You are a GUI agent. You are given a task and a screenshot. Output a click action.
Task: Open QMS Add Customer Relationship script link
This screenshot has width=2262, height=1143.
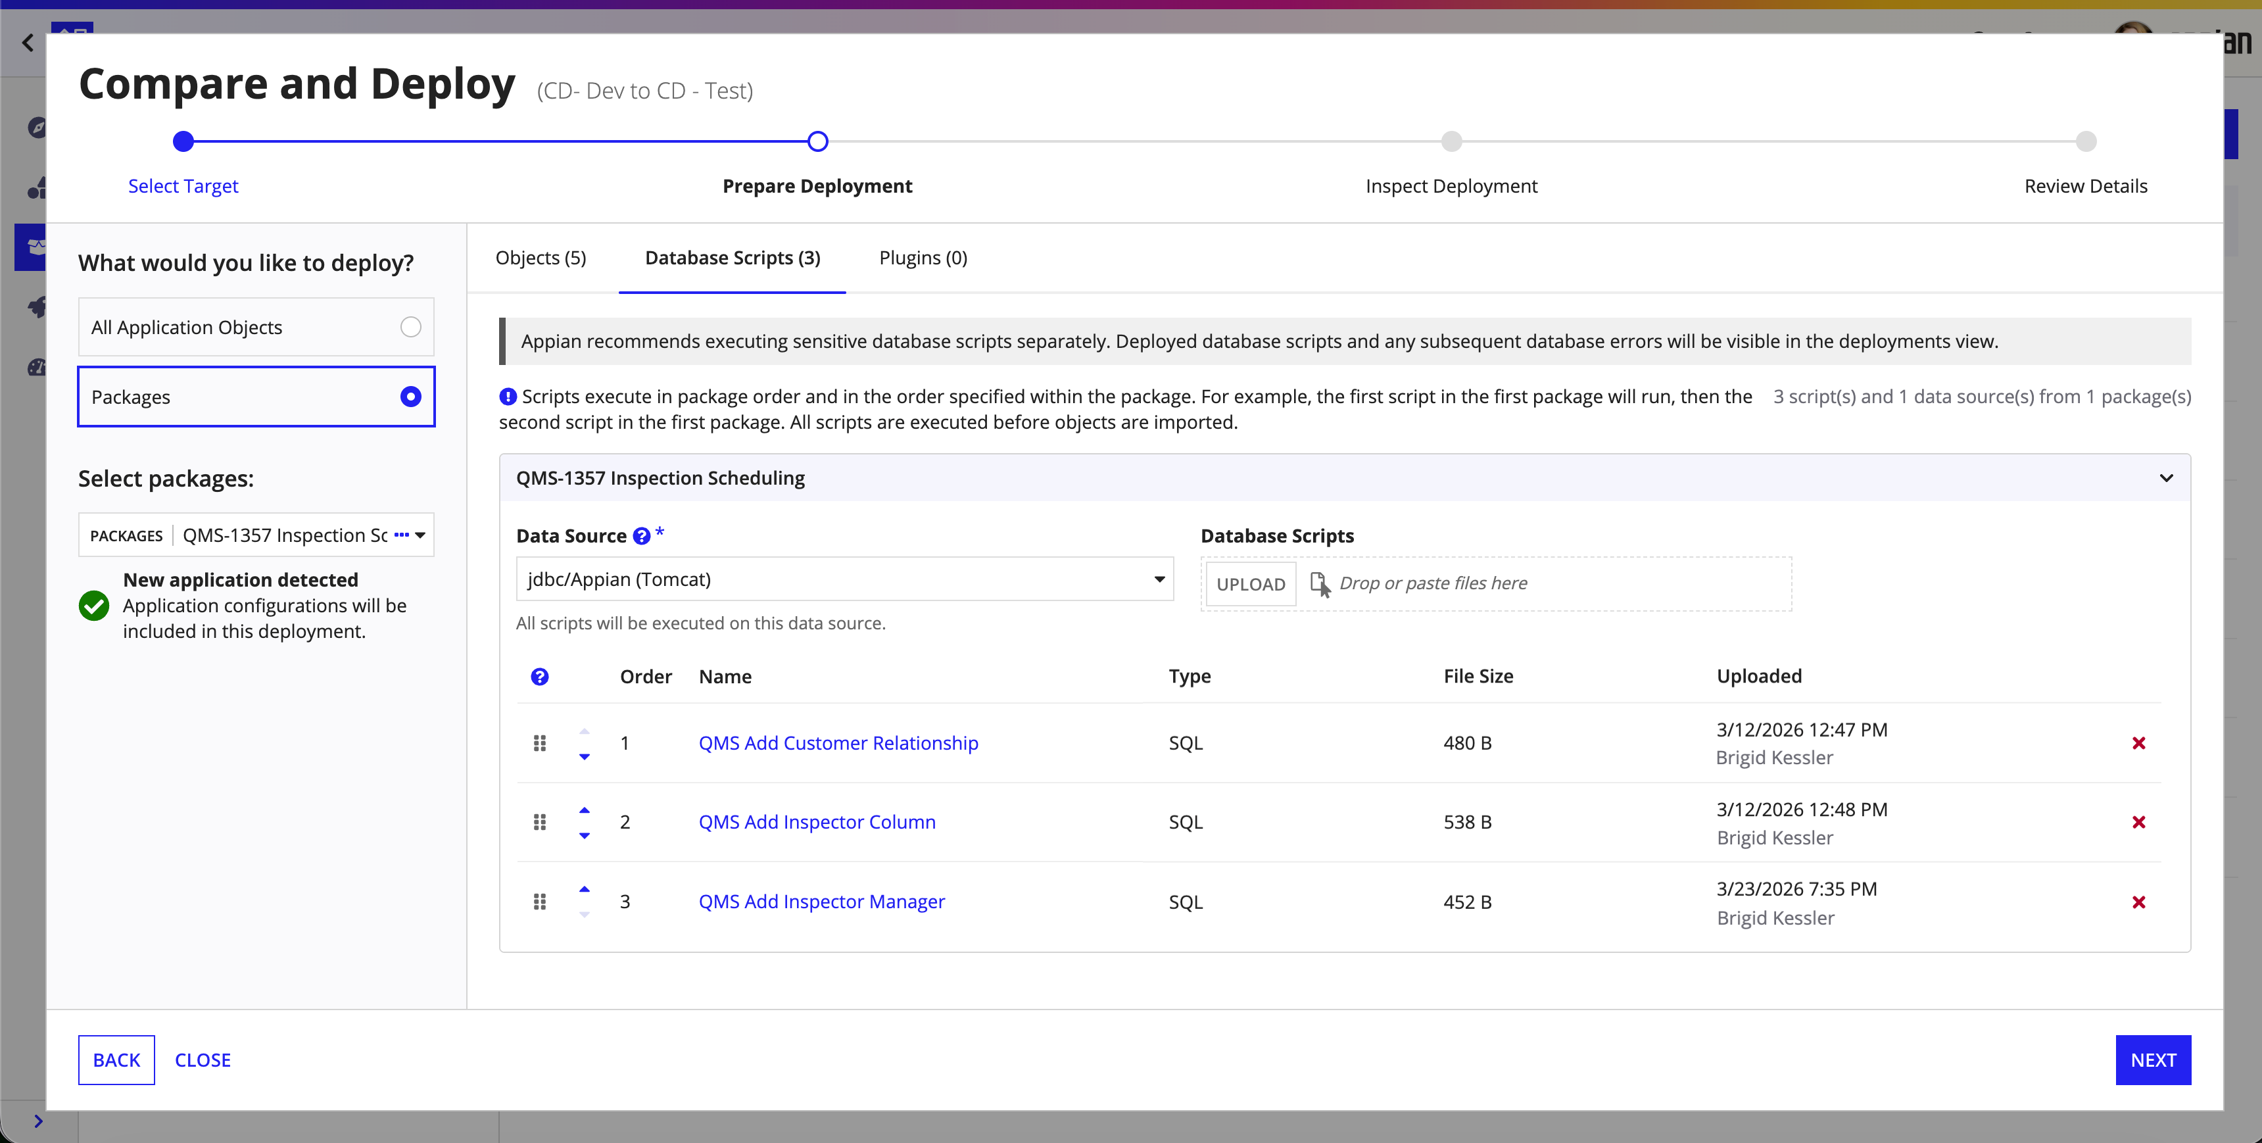pyautogui.click(x=838, y=743)
